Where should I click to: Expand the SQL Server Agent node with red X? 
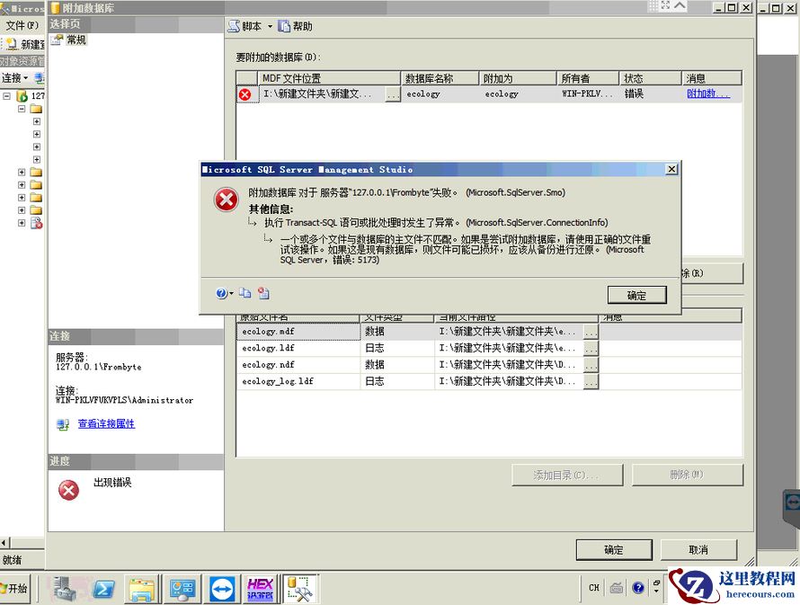(x=22, y=223)
